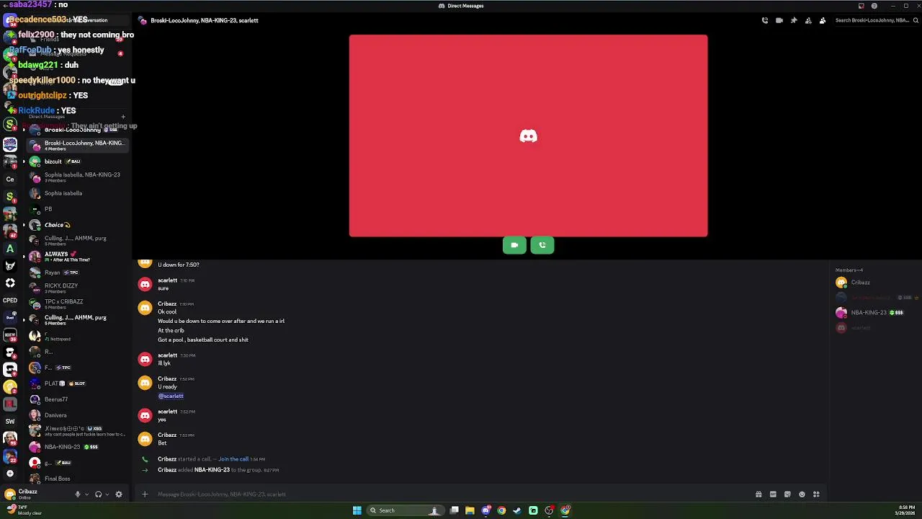This screenshot has width=922, height=519.
Task: Open the taskbar clock and date
Action: [x=907, y=510]
